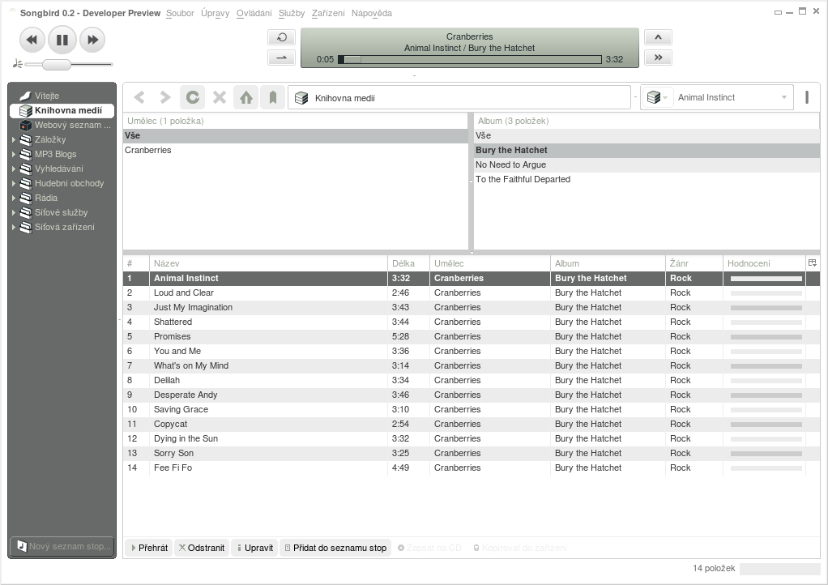The height and width of the screenshot is (585, 828).
Task: Click the playback progress bar
Action: pos(469,59)
